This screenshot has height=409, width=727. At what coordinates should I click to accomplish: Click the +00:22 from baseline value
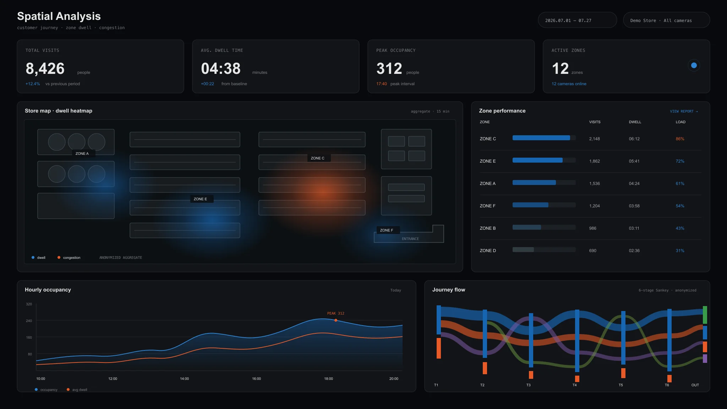click(207, 84)
